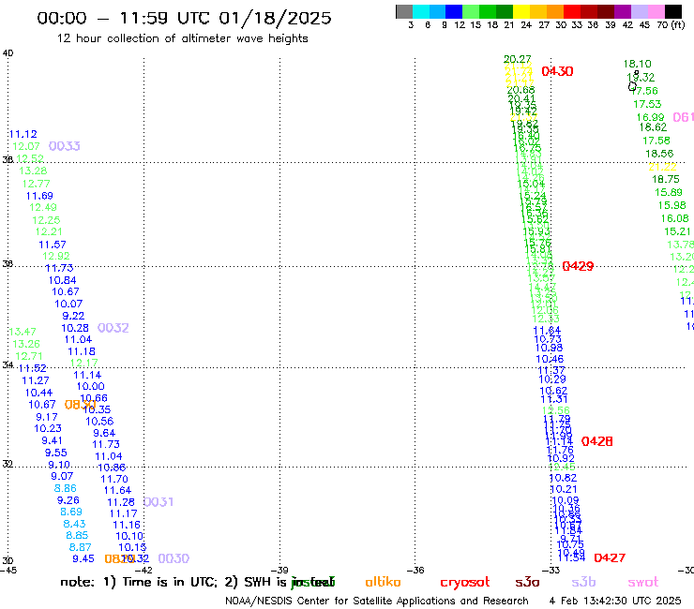Select the 8.86 wave height value
This screenshot has width=694, height=609.
65,488
